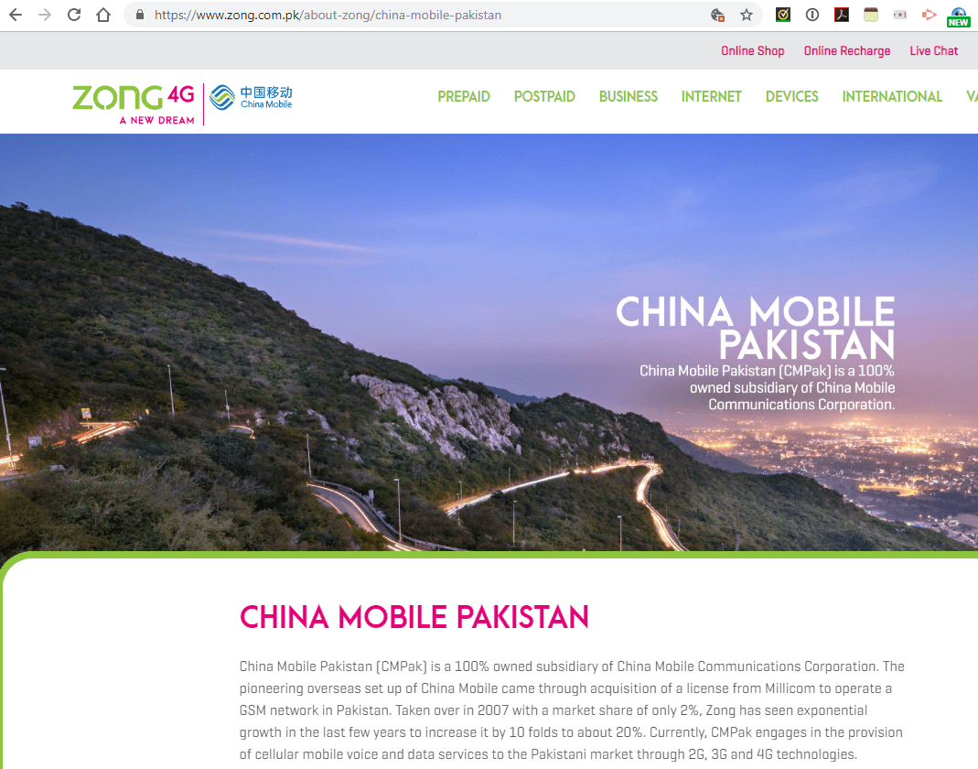The image size is (978, 769).
Task: Open the PREPAID dropdown
Action: coord(464,96)
